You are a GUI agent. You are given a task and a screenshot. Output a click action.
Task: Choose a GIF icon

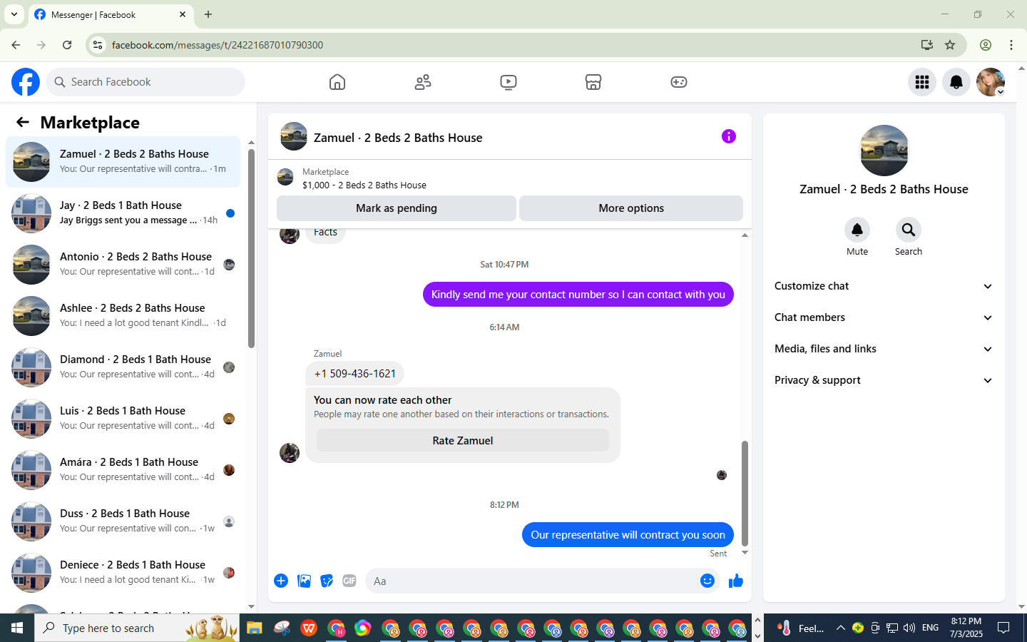[349, 581]
